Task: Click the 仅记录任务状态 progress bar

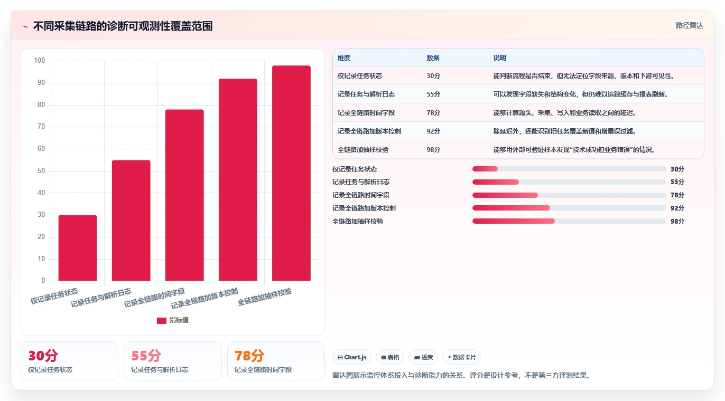Action: pos(569,169)
